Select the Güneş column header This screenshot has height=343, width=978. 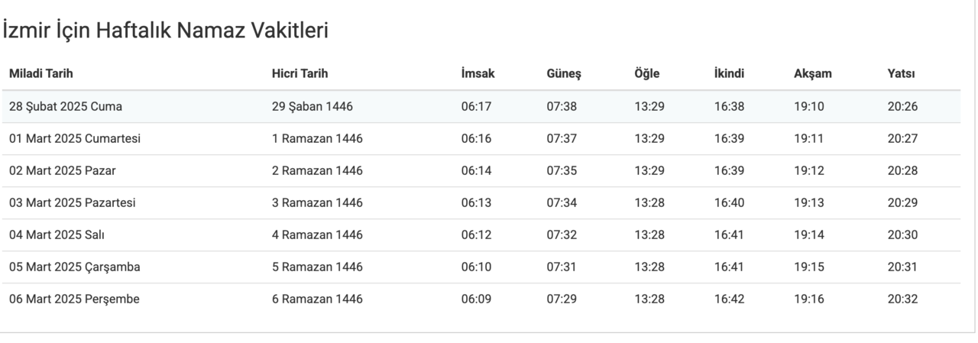click(564, 74)
